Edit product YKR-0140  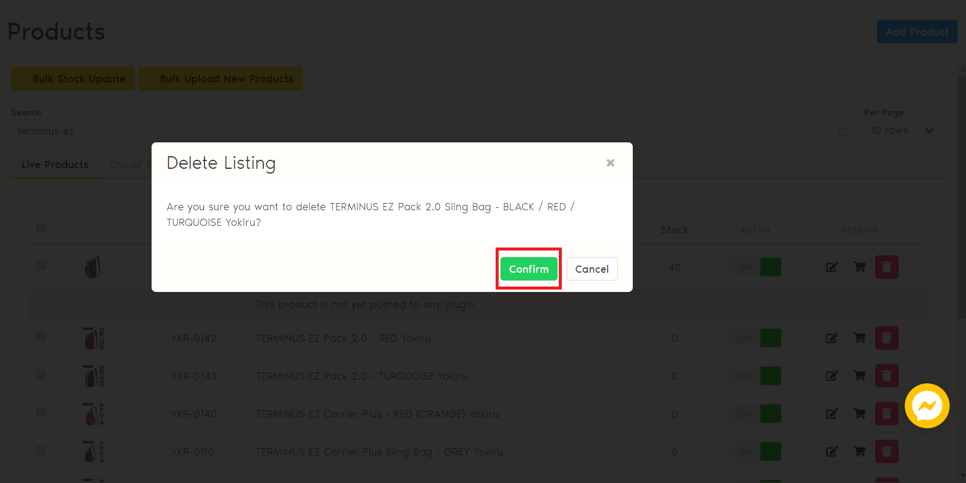click(x=832, y=414)
